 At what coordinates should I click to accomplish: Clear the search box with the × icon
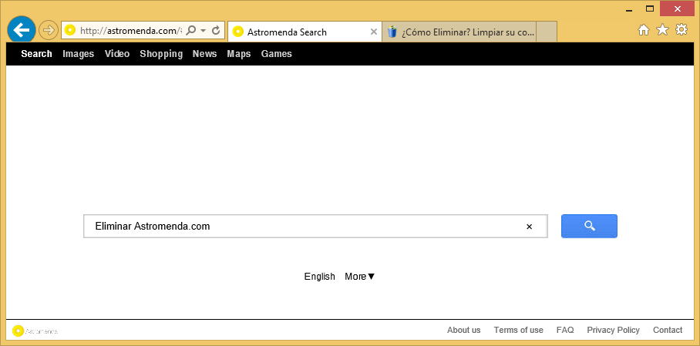[530, 227]
